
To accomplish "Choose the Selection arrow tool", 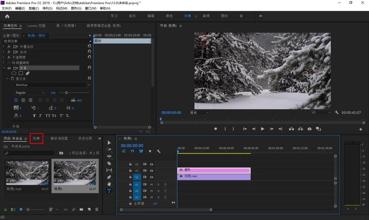I will 109,143.
